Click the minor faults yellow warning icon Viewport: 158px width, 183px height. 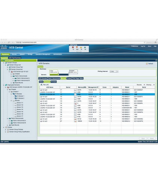pos(81,47)
